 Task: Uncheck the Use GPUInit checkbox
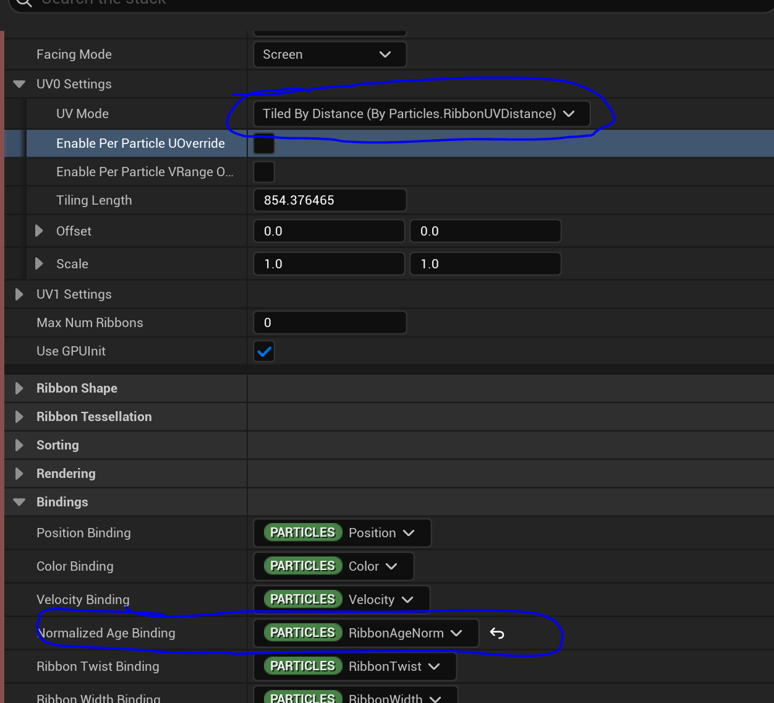264,351
